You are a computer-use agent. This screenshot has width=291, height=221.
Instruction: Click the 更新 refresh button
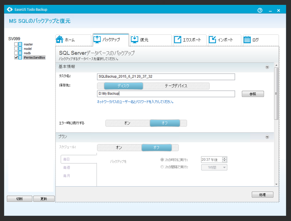pos(44,199)
